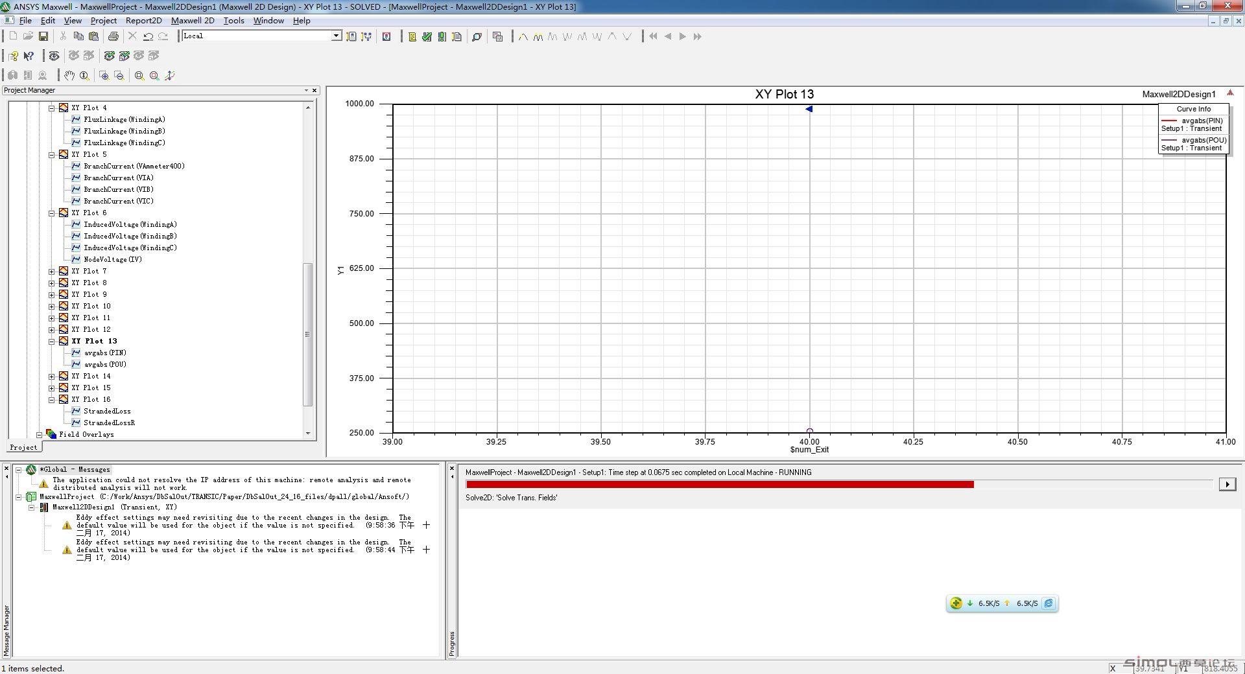Click the Play forward arrow icon
Screen dimensions: 1245x674
(x=682, y=36)
